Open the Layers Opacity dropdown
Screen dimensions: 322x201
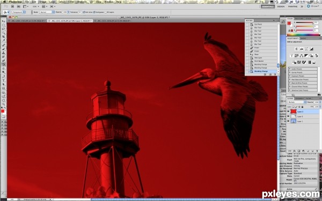coord(320,102)
